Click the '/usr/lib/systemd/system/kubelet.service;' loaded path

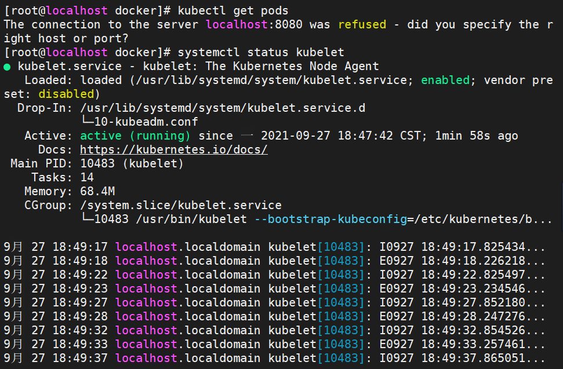[275, 80]
